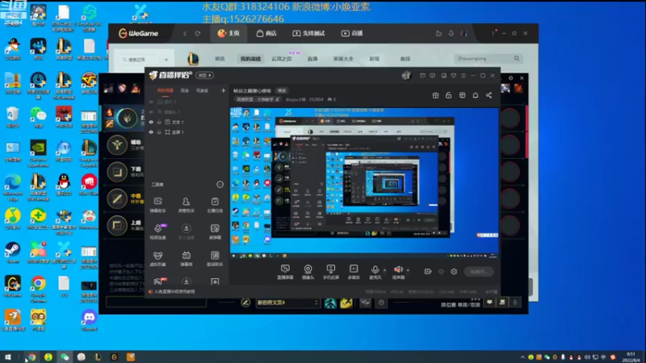The width and height of the screenshot is (646, 363).
Task: Mute the 麦克风 microphone icon
Action: point(375,269)
